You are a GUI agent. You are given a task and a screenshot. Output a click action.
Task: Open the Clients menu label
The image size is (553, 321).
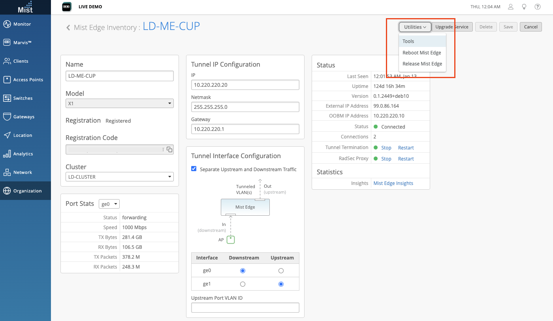(x=21, y=61)
